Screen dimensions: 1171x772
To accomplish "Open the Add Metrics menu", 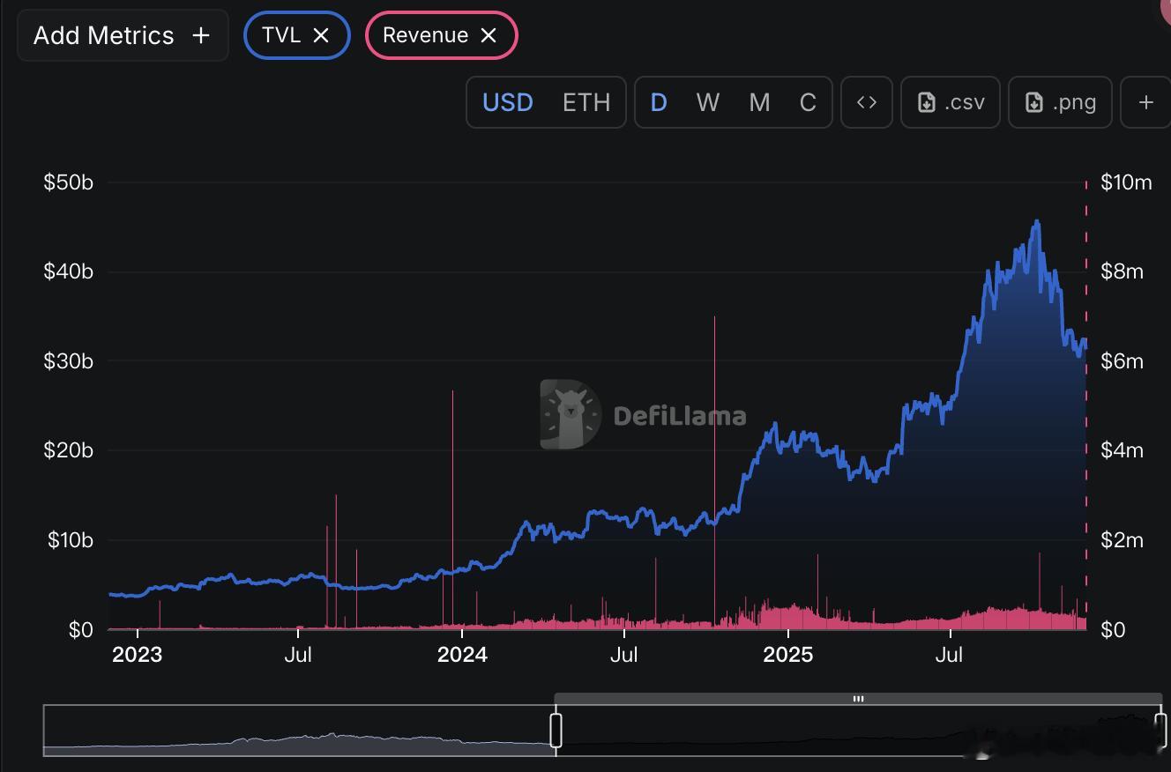I will [123, 35].
